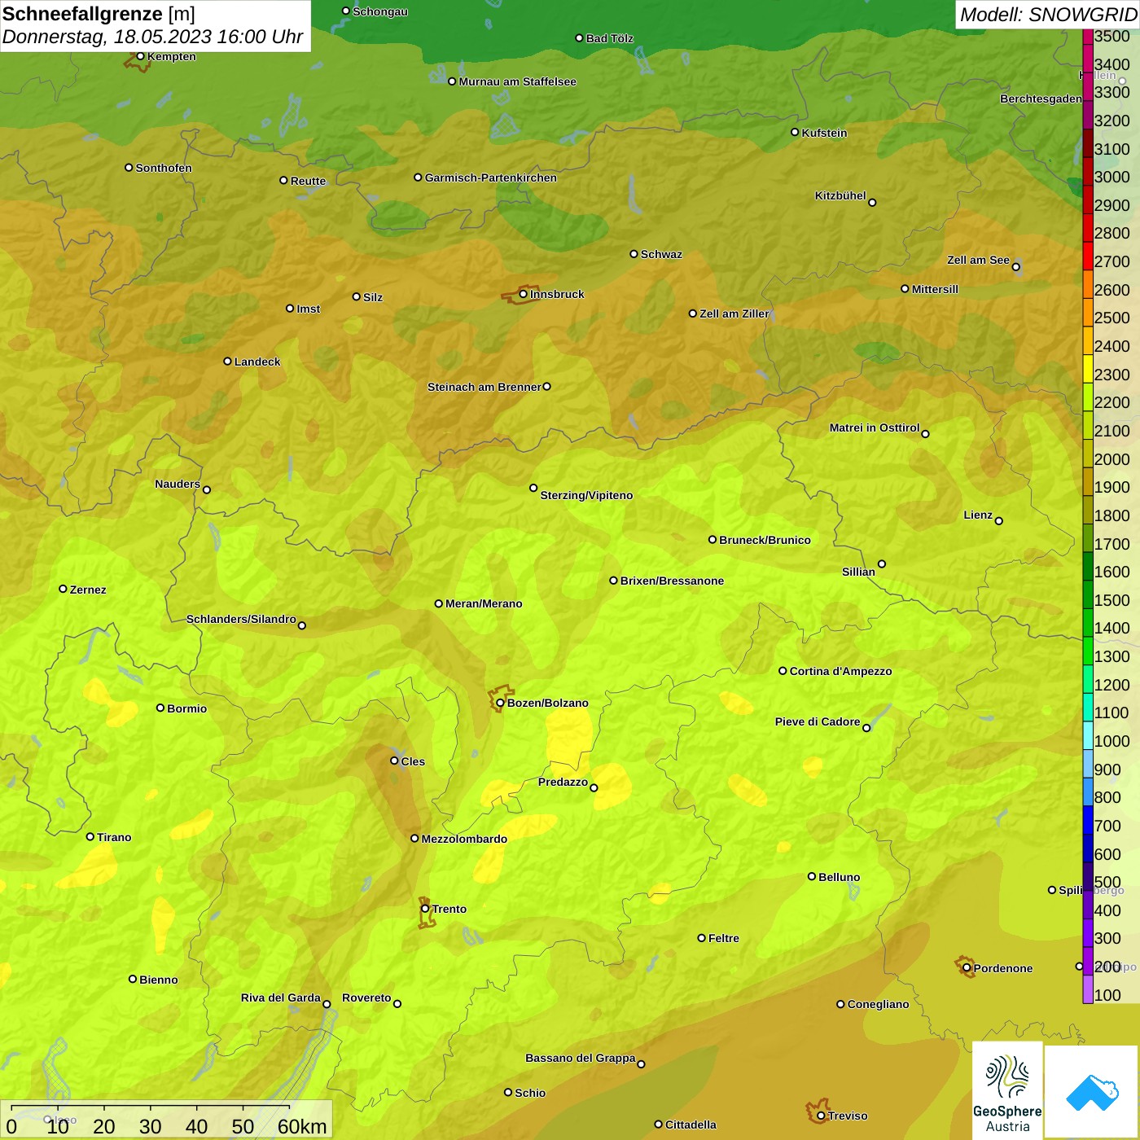Click the Brixen/Bressanone label

click(672, 581)
